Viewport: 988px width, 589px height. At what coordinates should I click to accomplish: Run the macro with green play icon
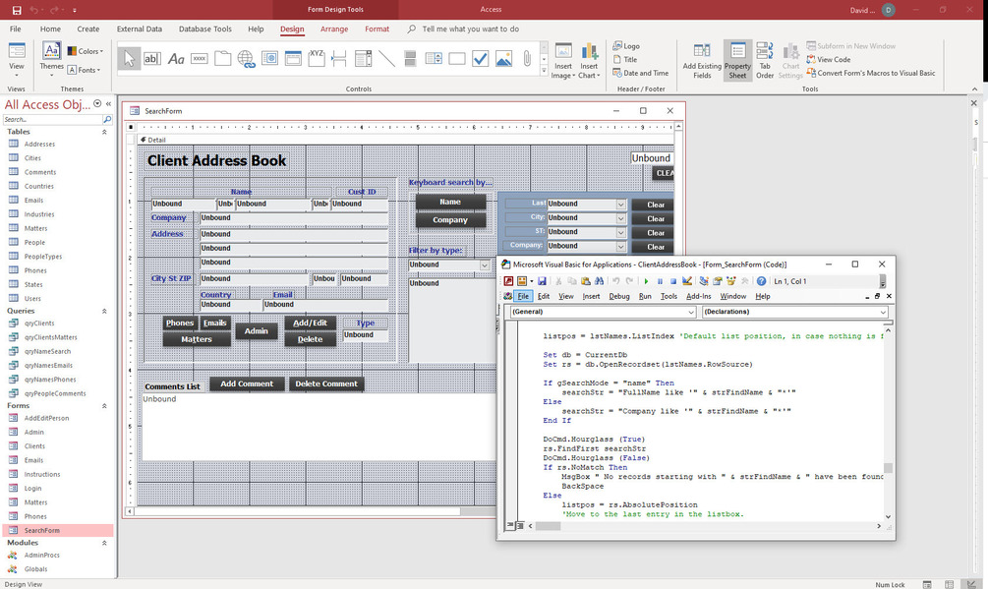coord(646,281)
